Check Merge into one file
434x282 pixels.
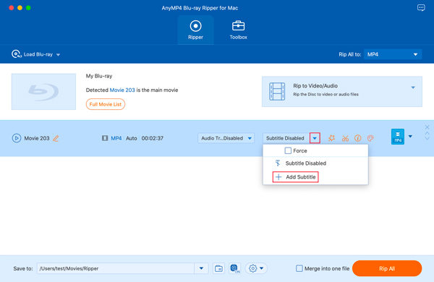[x=299, y=268]
